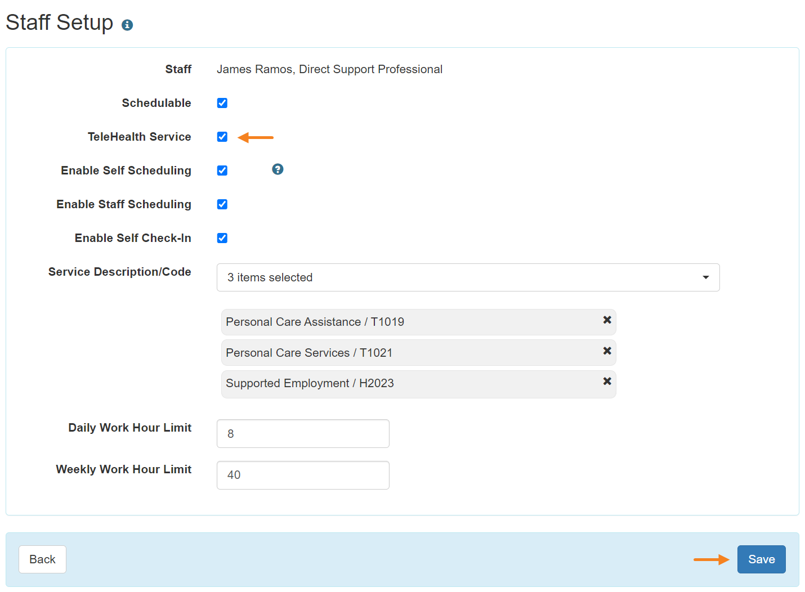The height and width of the screenshot is (592, 805).
Task: Disable the TeleHealth Service option
Action: (222, 136)
